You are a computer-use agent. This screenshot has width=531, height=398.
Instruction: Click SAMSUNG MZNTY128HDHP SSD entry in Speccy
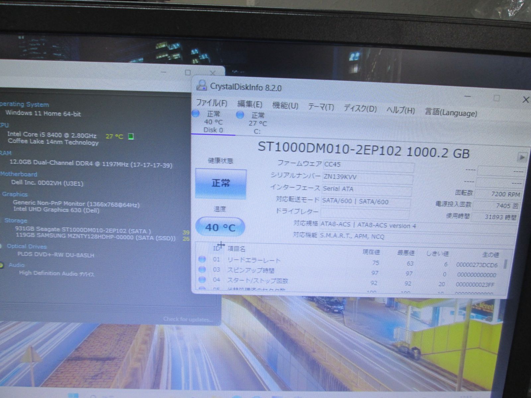[96, 237]
